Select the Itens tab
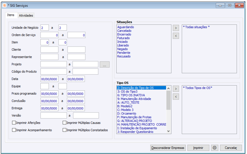The width and height of the screenshot is (247, 154). coord(11,15)
